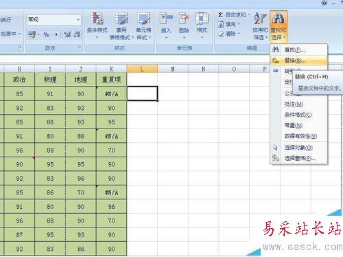Screen dimensions: 343x257
Task: Expand the Delete (删除) dropdown arrow
Action: point(184,37)
